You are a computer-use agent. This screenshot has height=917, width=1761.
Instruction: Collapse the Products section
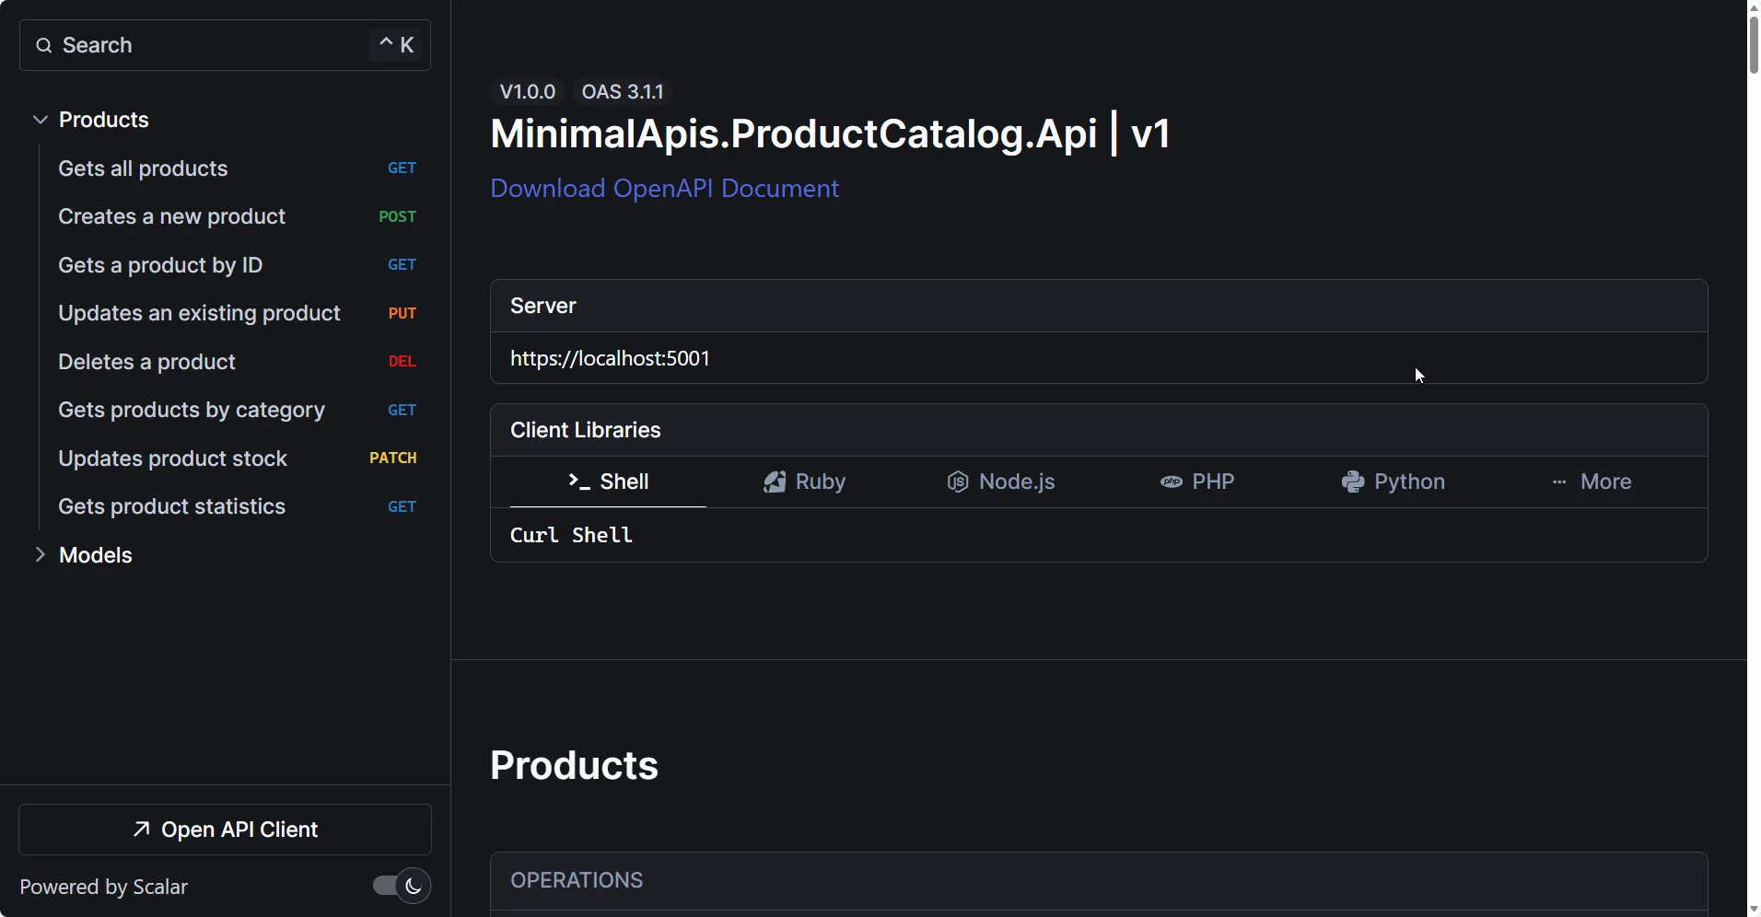click(x=39, y=119)
